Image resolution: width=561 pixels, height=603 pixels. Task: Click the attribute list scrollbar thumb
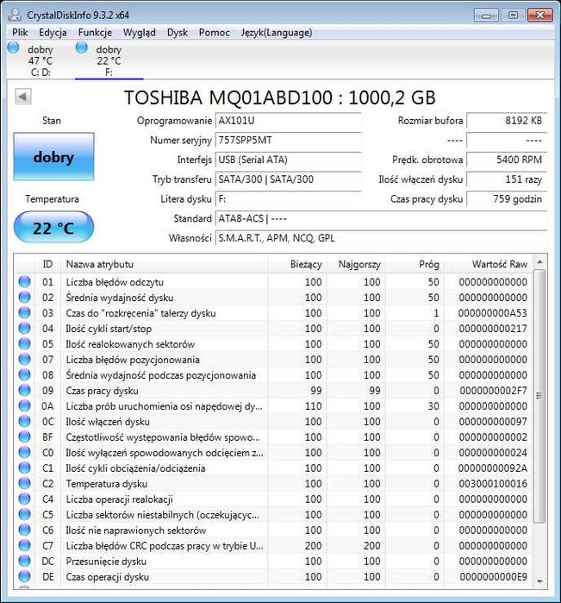click(x=539, y=396)
